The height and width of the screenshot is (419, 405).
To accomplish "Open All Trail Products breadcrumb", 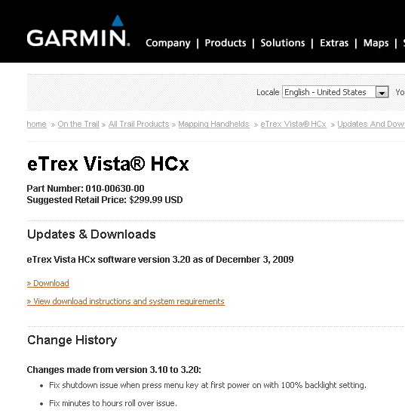I will click(x=139, y=124).
